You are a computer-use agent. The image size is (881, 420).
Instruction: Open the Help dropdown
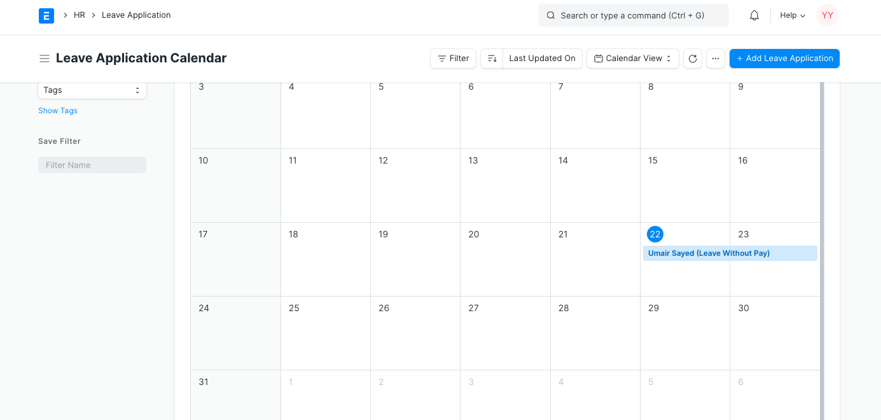coord(793,15)
